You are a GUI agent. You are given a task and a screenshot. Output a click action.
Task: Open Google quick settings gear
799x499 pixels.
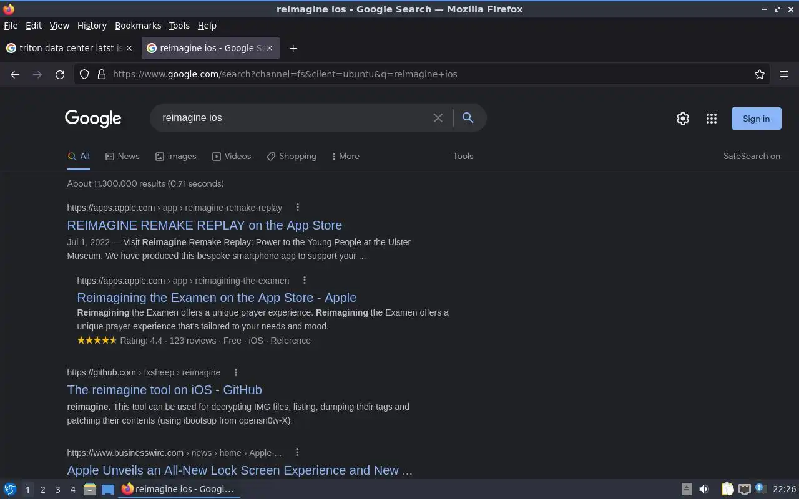tap(683, 119)
